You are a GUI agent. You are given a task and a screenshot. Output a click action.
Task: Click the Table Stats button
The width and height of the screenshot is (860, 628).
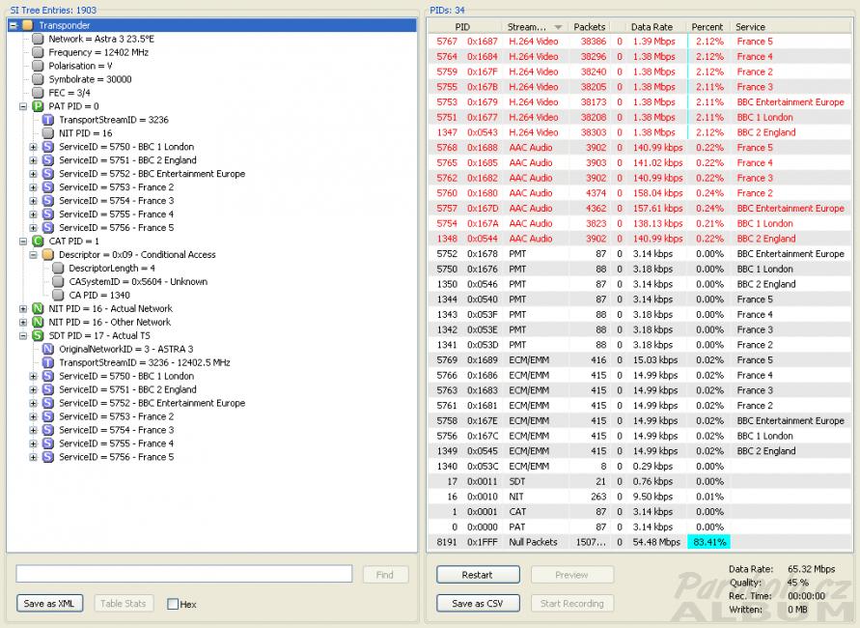[x=124, y=603]
